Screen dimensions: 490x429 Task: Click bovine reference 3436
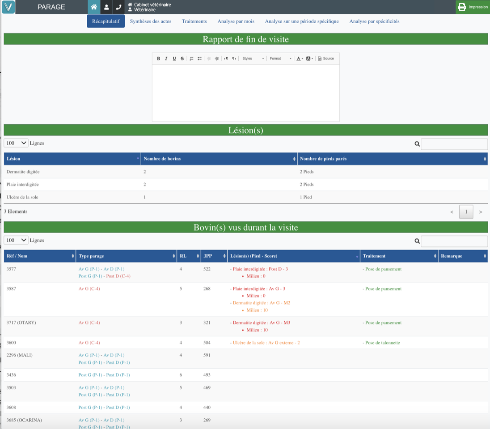[x=11, y=375]
